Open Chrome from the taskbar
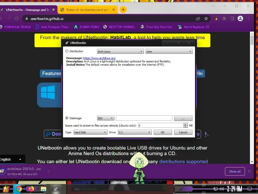This screenshot has height=194, width=258. pyautogui.click(x=19, y=189)
